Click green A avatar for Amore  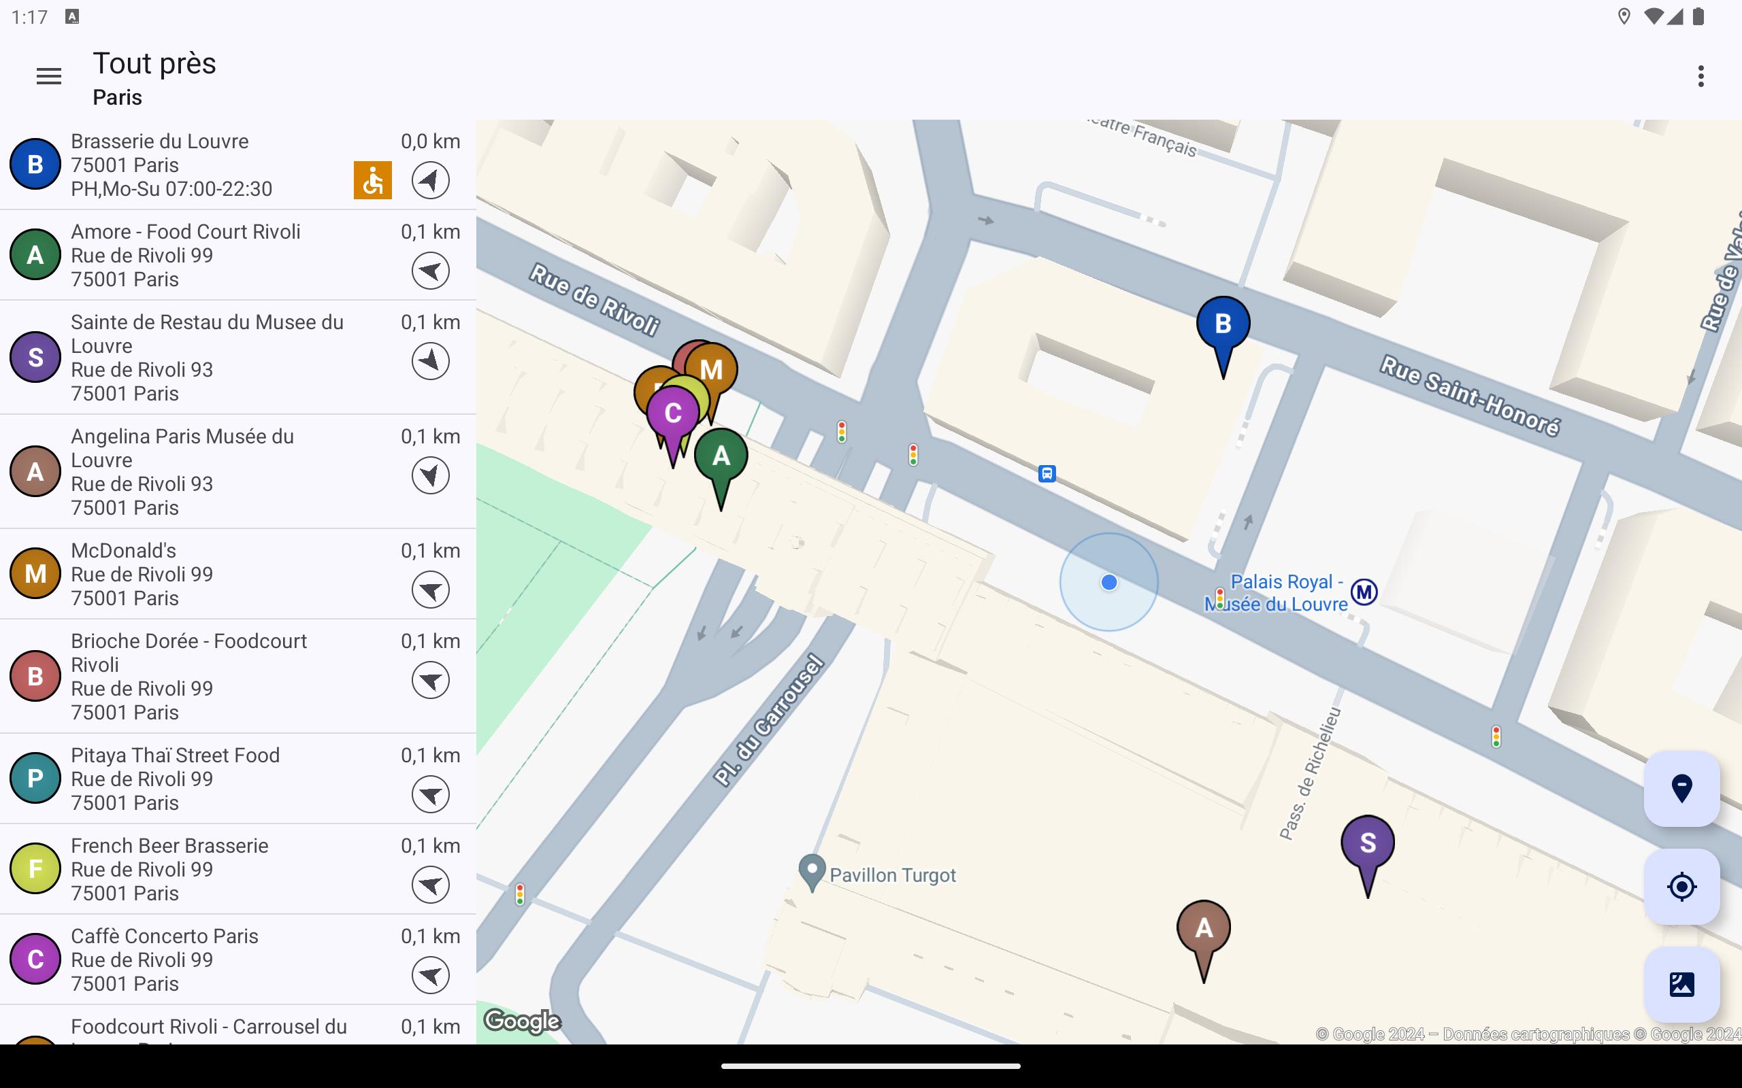35,256
